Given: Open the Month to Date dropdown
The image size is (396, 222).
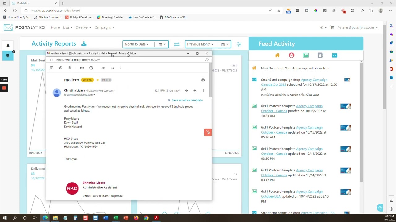Looking at the screenshot, I should pyautogui.click(x=136, y=44).
